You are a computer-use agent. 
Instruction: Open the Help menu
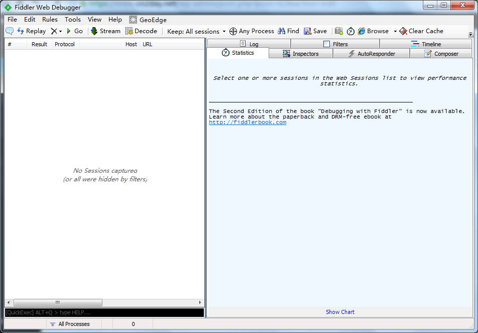point(115,20)
